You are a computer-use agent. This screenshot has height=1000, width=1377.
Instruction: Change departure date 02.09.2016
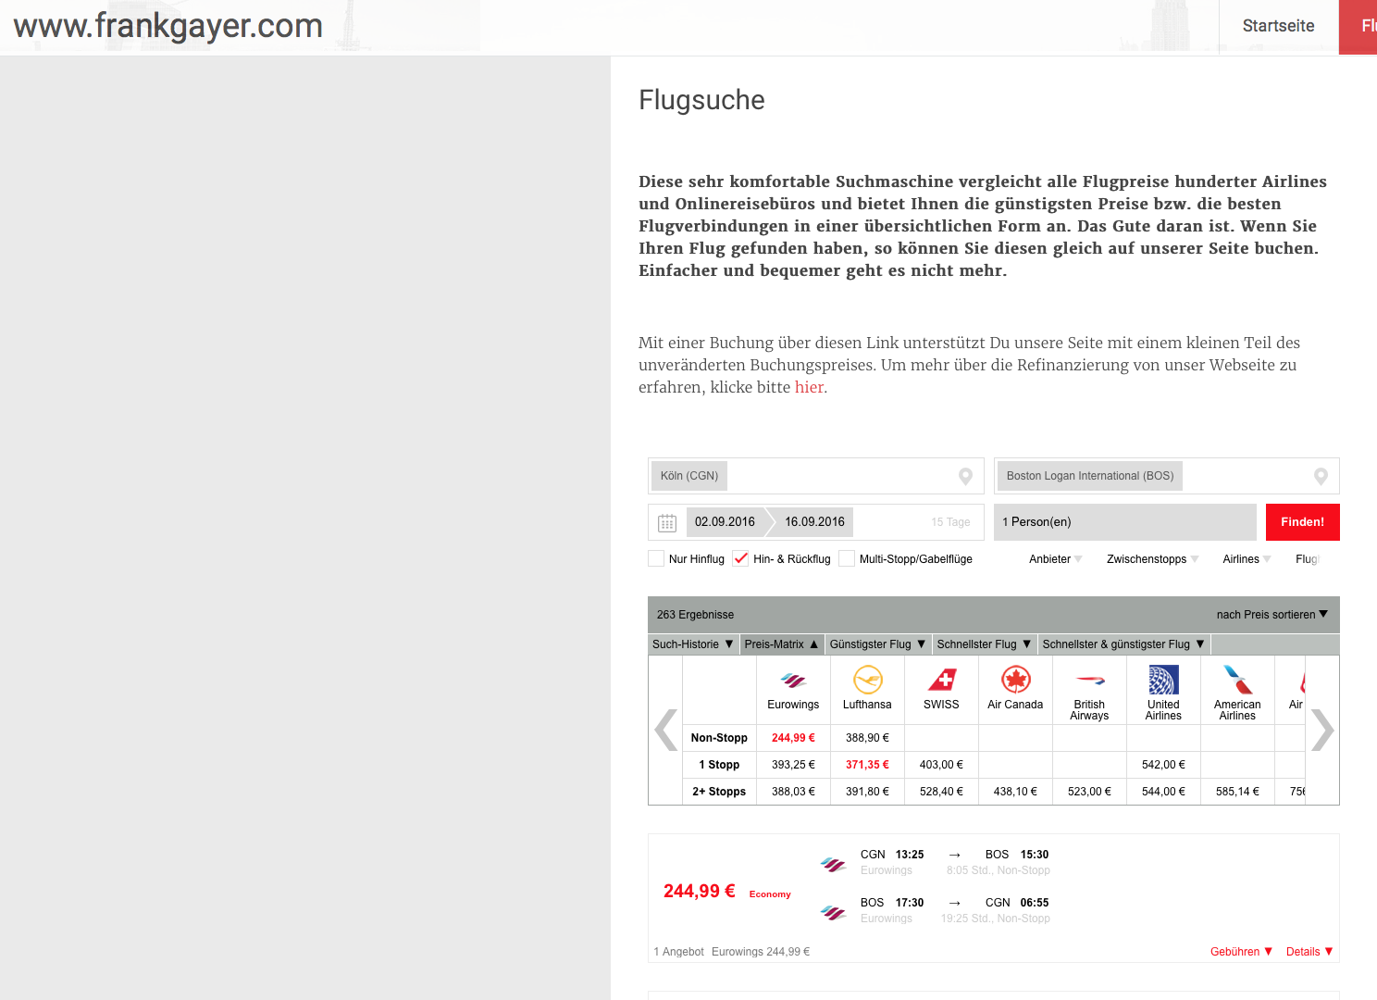pyautogui.click(x=725, y=522)
